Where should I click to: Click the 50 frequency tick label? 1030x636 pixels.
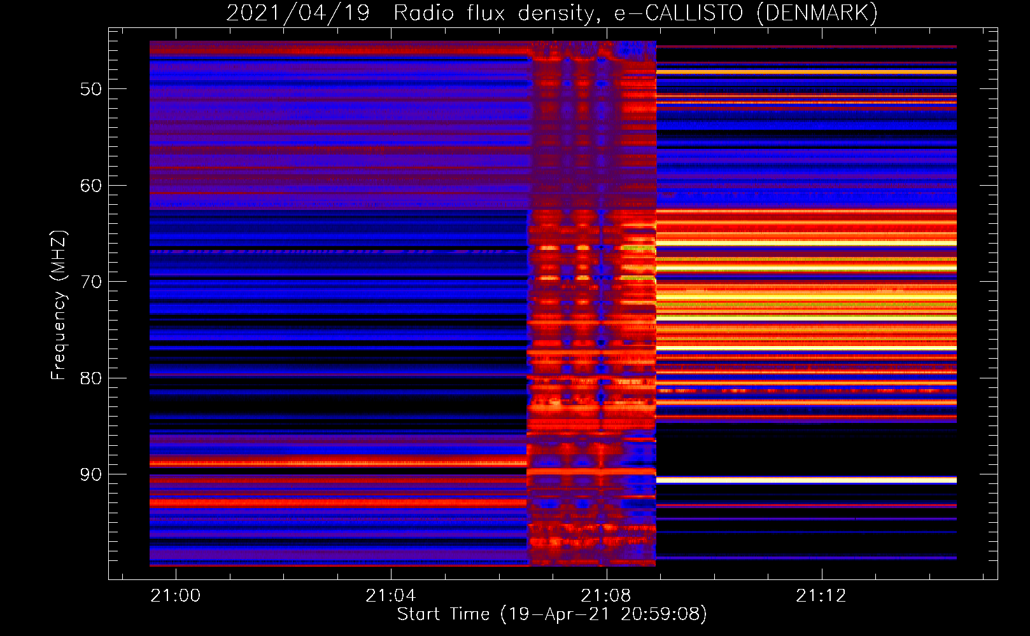click(91, 89)
